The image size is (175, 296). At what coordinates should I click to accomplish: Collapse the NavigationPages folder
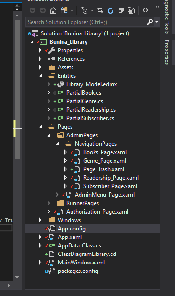(x=57, y=144)
